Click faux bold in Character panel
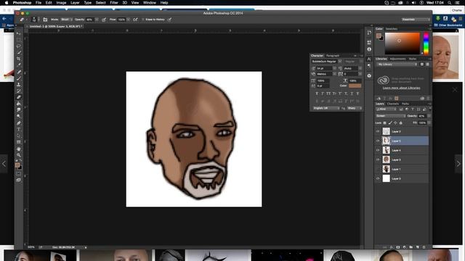 coord(317,94)
